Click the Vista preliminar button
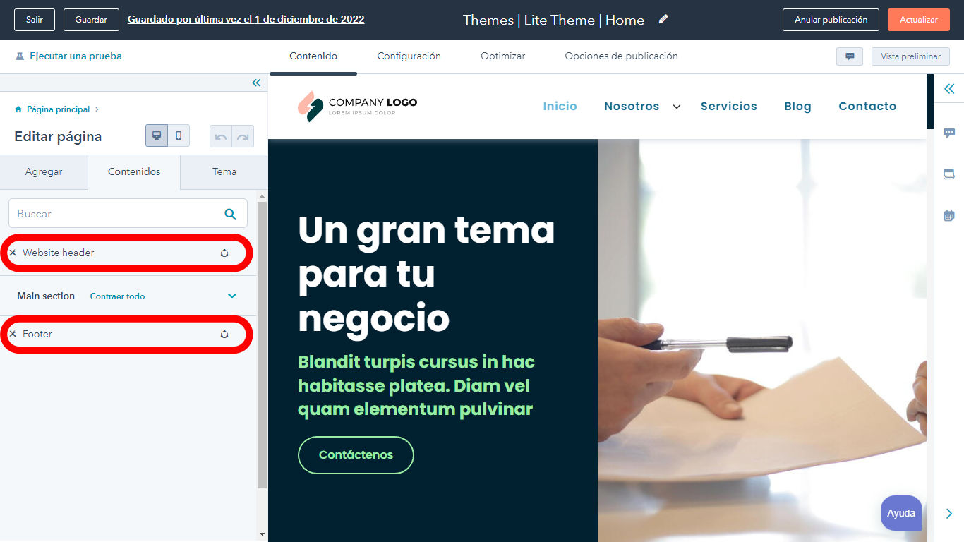 (910, 56)
